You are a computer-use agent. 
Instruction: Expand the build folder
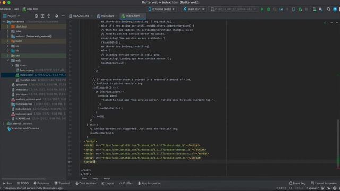click(x=8, y=41)
